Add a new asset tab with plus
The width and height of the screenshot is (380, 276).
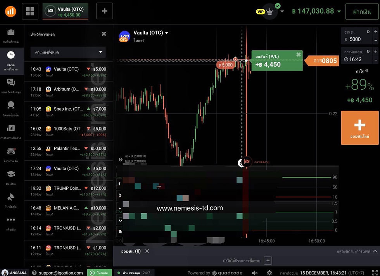click(104, 11)
